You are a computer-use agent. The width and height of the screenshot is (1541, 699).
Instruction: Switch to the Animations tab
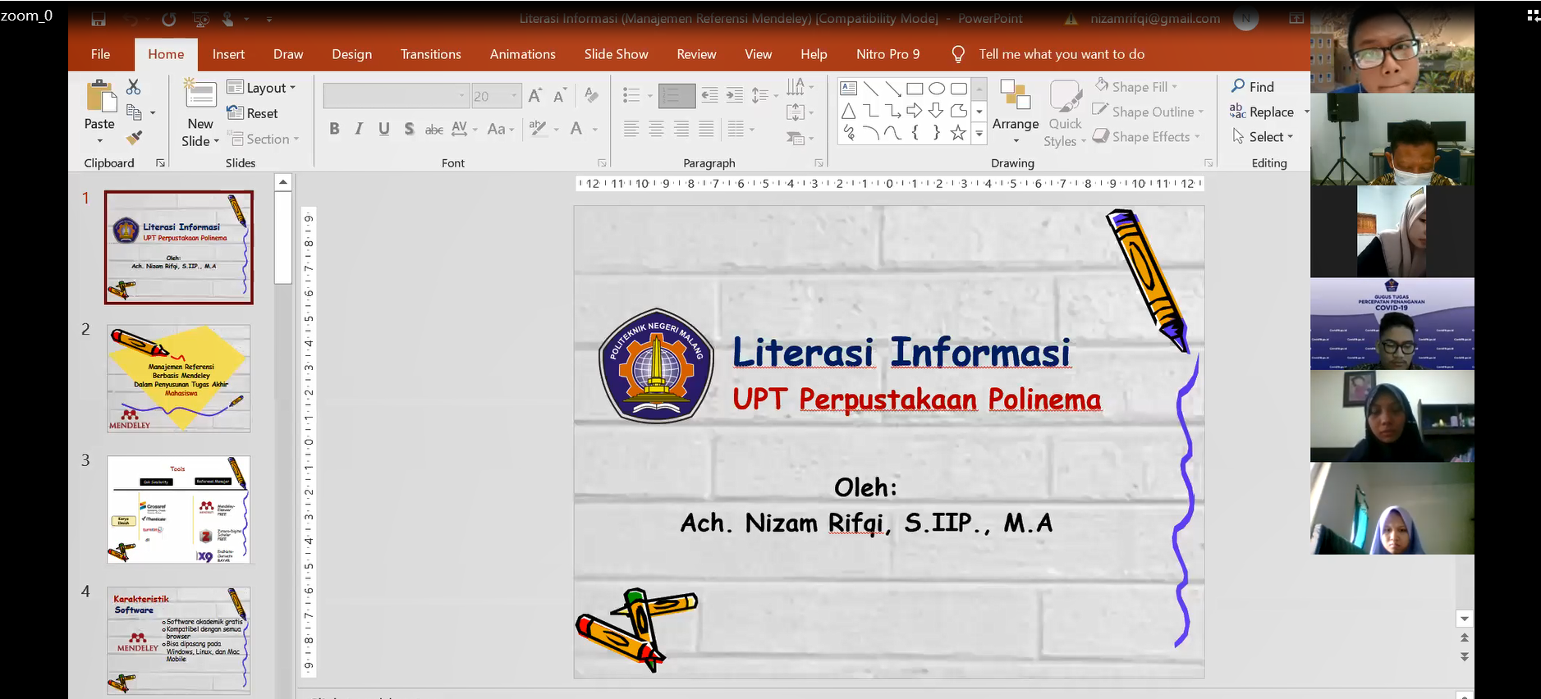tap(522, 54)
